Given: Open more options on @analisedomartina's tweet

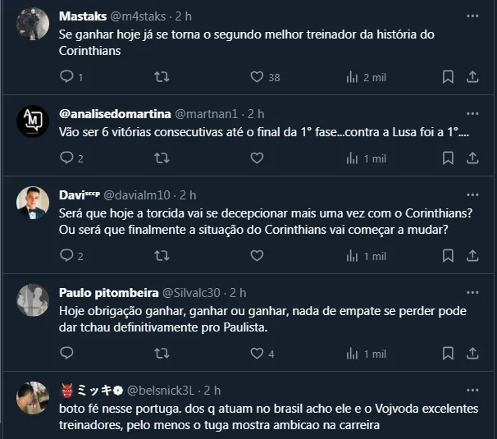Looking at the screenshot, I should click(472, 113).
